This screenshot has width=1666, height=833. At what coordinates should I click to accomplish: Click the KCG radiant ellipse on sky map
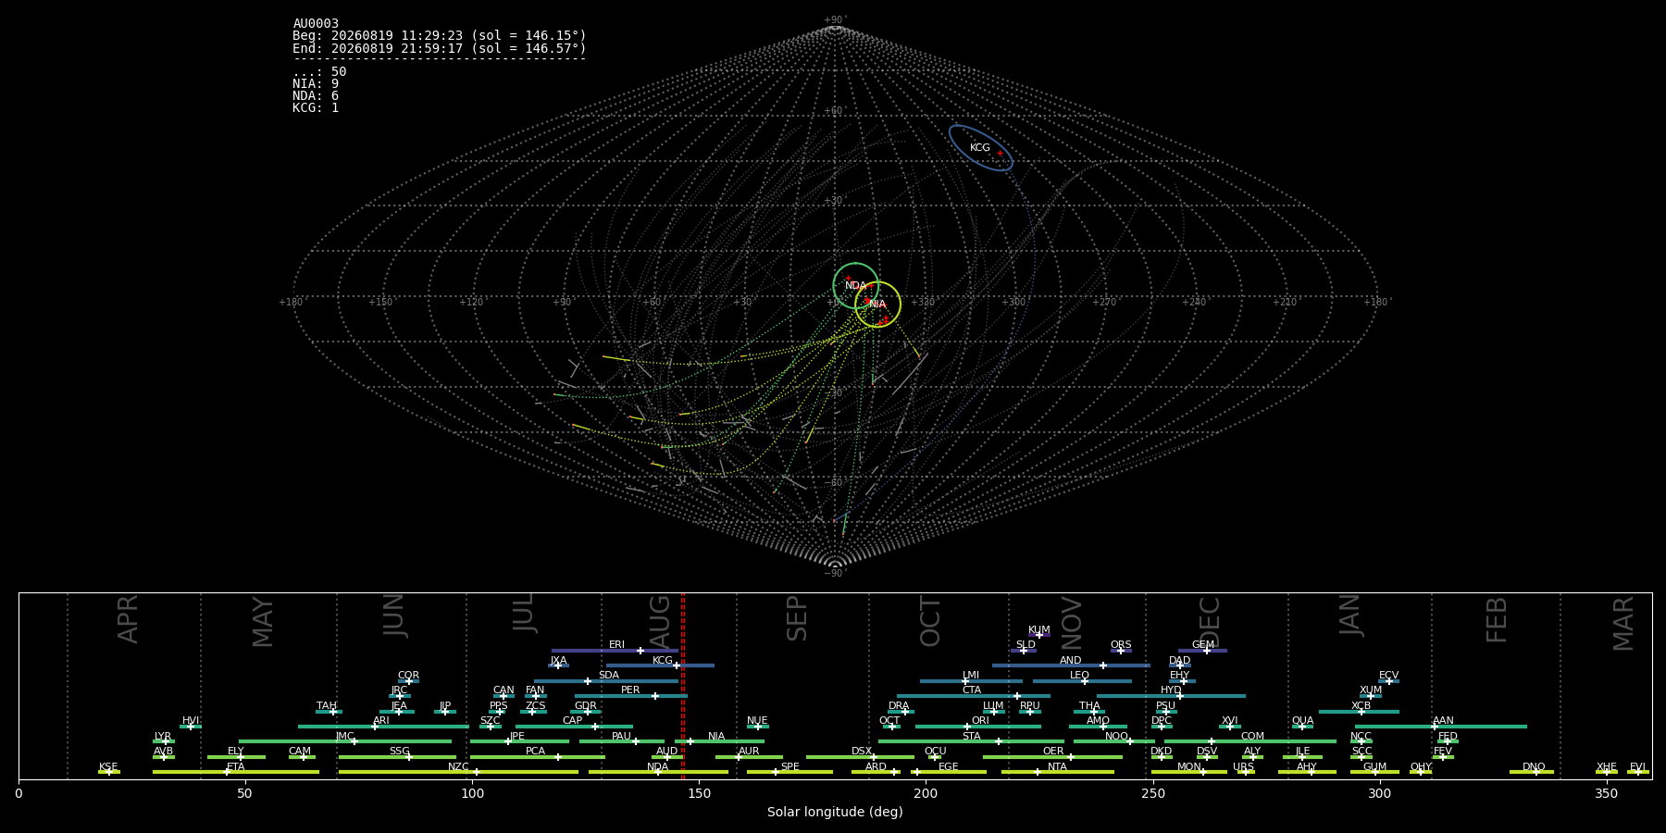coord(981,148)
